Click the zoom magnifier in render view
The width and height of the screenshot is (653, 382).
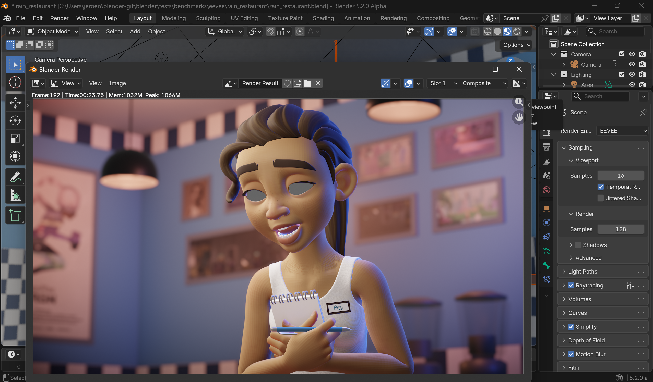pyautogui.click(x=518, y=102)
